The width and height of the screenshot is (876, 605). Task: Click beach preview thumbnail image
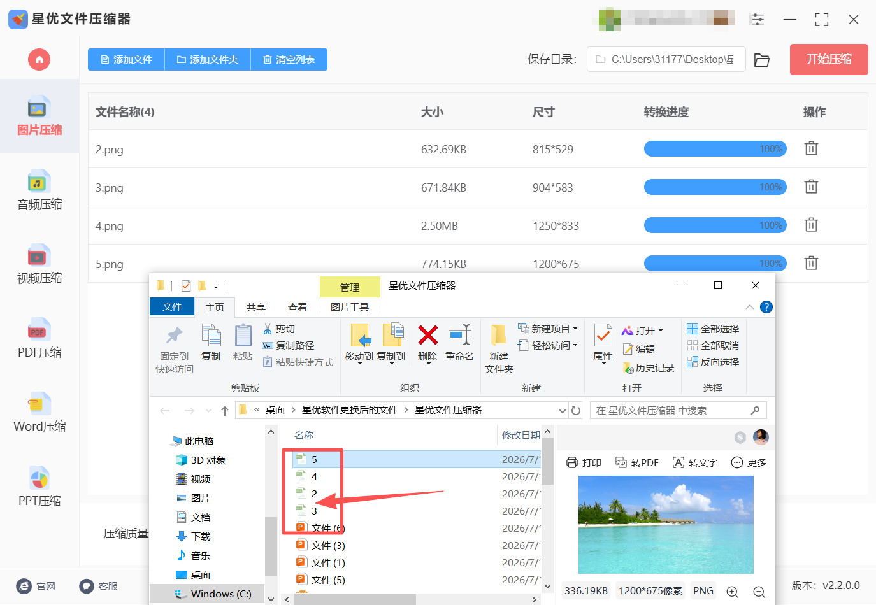pos(666,524)
